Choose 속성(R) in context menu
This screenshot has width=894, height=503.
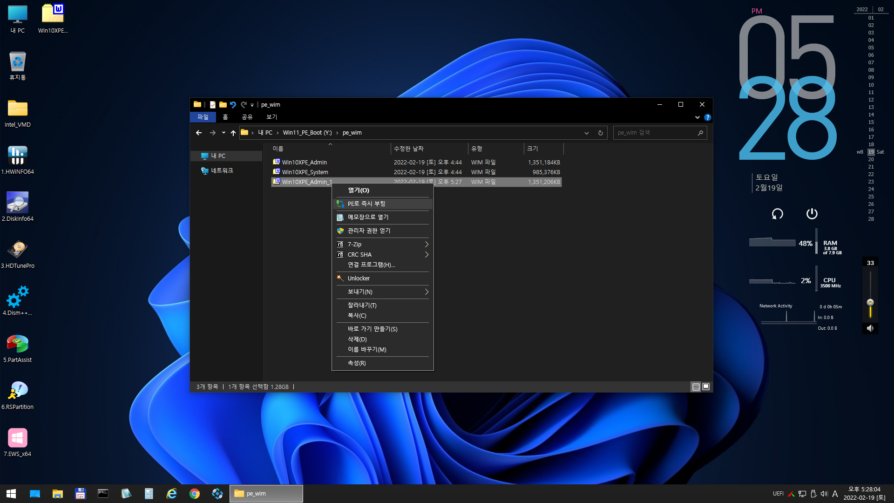[382, 363]
